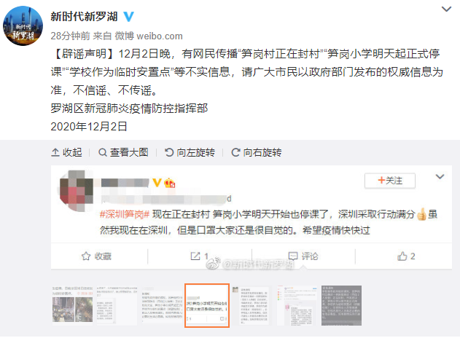This screenshot has width=460, height=338.
Task: Open the weibo.com source link
Action: point(160,36)
